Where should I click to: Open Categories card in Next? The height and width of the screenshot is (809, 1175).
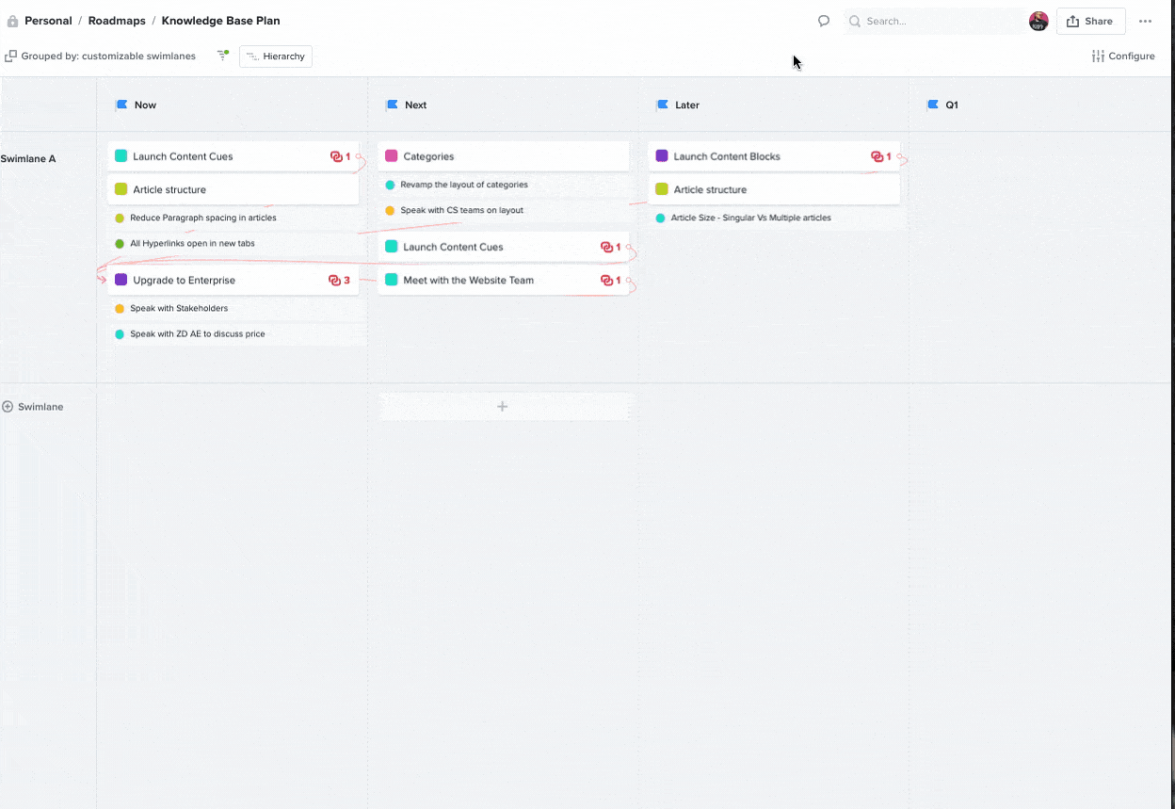(503, 156)
